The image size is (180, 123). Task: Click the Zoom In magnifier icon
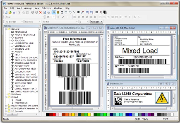click(87, 12)
